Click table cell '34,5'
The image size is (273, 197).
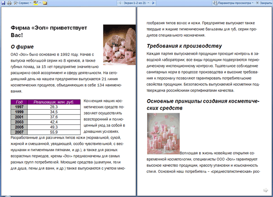54,112
